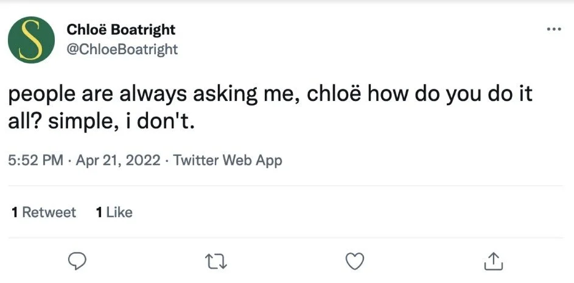Click the bold number before Retweet
574x283 pixels.
(x=15, y=212)
